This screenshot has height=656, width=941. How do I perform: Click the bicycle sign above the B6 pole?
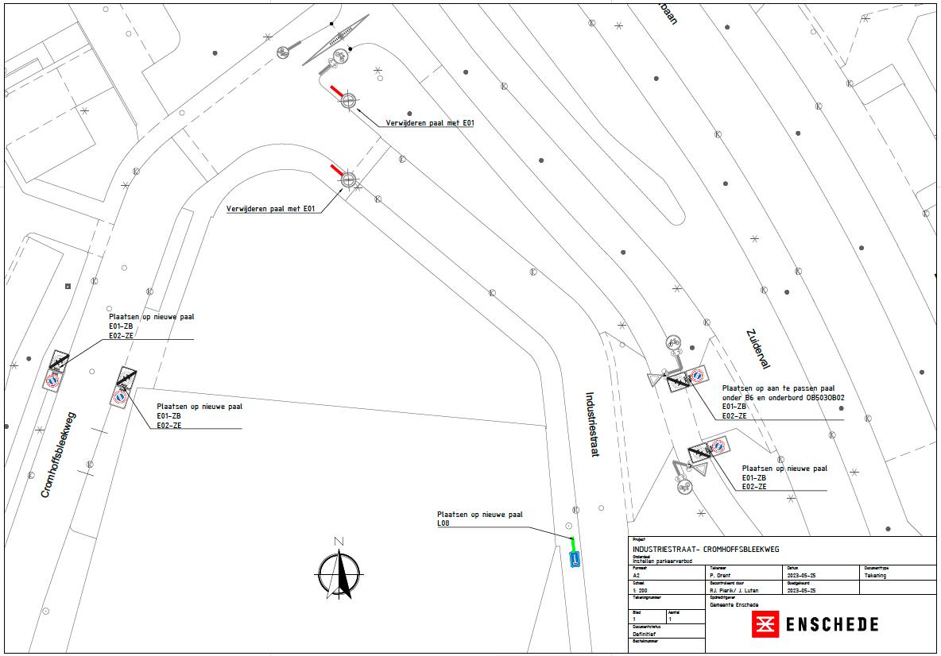[x=673, y=343]
